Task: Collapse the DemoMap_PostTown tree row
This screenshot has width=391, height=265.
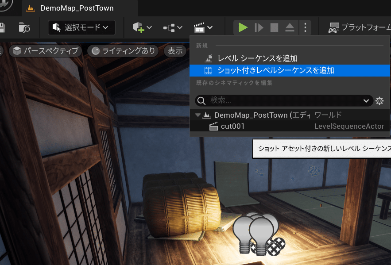Action: coord(198,115)
